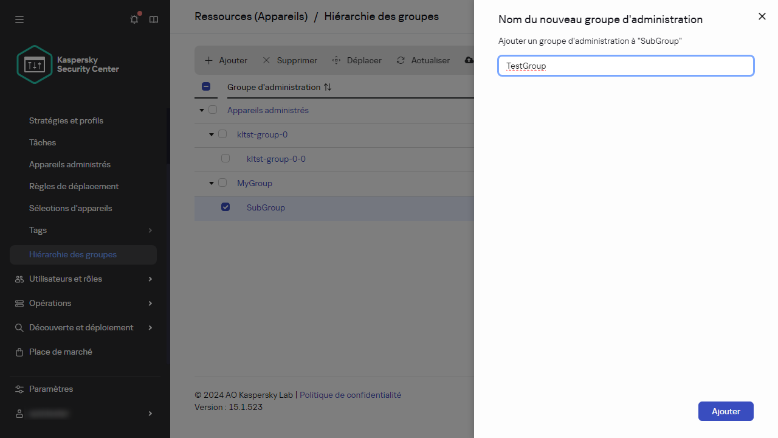Collapse the MyGroup tree node
The width and height of the screenshot is (778, 438).
212,183
